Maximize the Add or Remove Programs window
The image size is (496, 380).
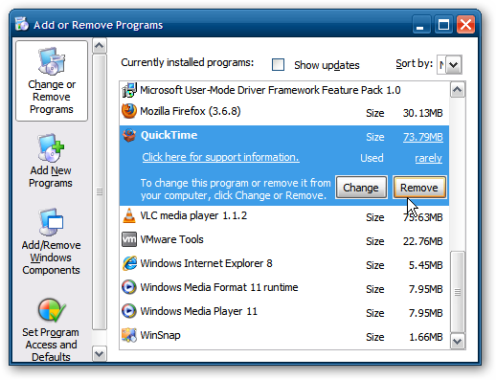pyautogui.click(x=443, y=25)
